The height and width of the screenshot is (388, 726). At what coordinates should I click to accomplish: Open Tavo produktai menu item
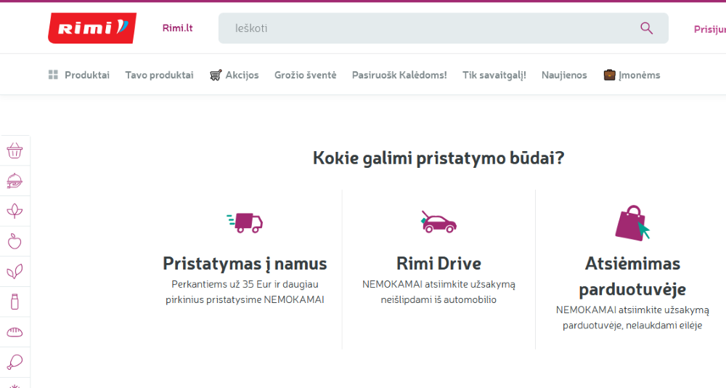click(x=159, y=75)
